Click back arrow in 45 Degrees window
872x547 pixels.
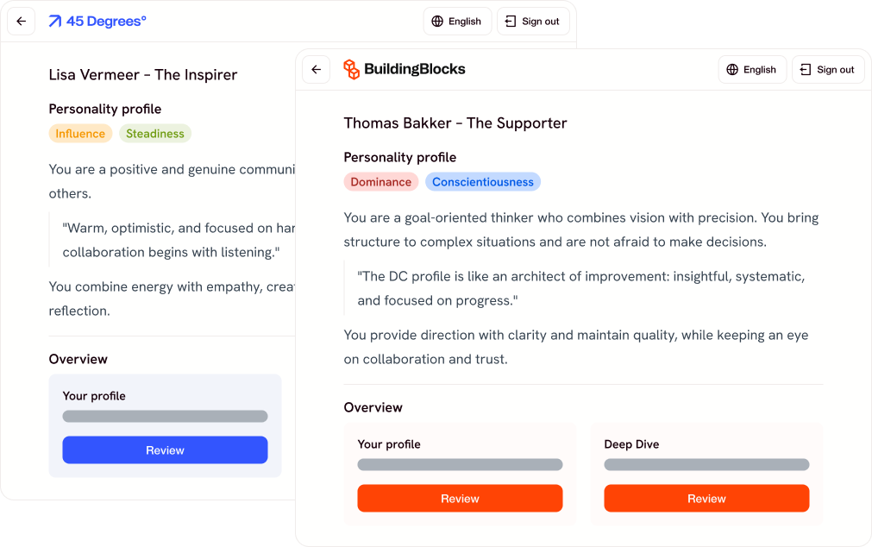point(22,22)
